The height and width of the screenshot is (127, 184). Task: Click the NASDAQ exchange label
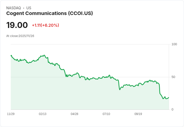pos(13,8)
